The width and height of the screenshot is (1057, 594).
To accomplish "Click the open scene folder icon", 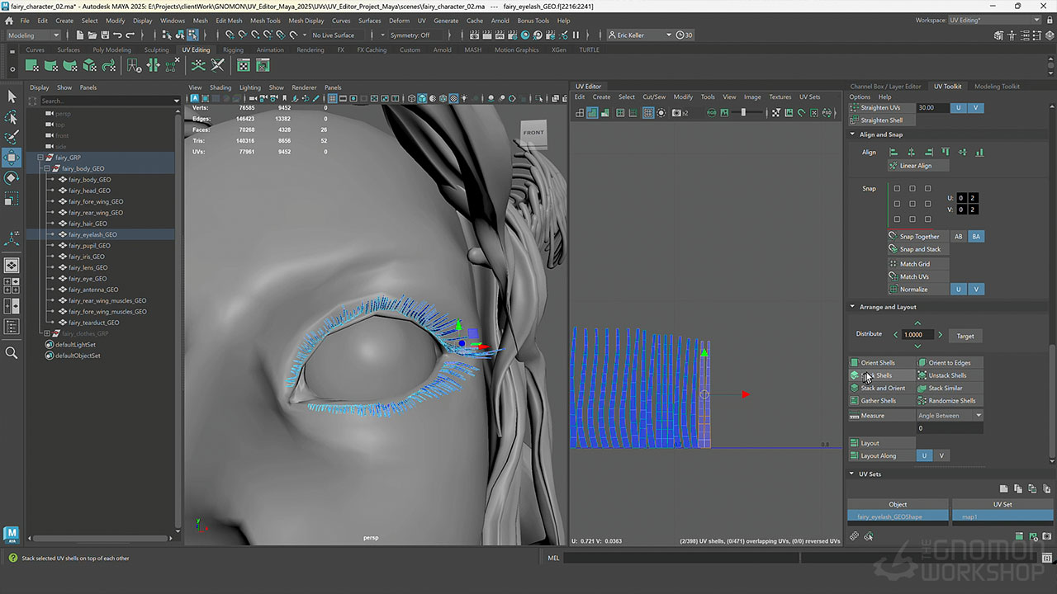I will point(92,35).
